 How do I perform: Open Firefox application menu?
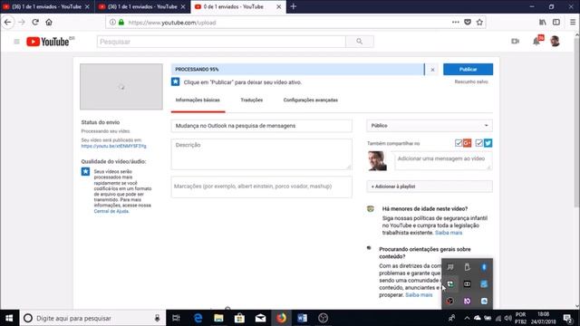pyautogui.click(x=573, y=22)
